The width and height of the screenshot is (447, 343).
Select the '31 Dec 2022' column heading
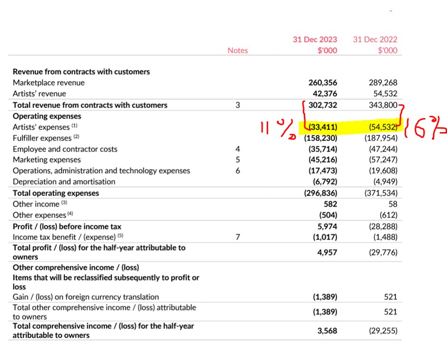pos(375,39)
